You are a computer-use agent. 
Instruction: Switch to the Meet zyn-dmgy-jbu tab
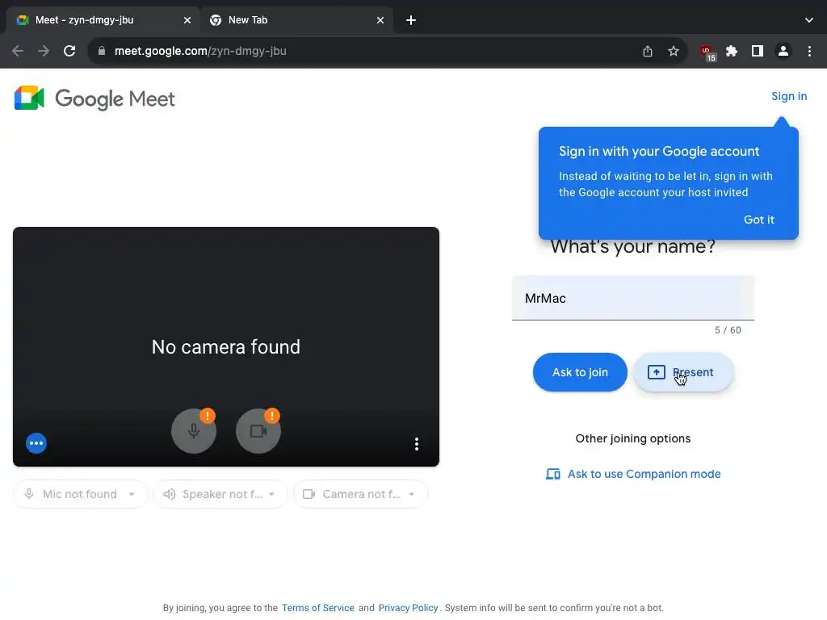[103, 20]
